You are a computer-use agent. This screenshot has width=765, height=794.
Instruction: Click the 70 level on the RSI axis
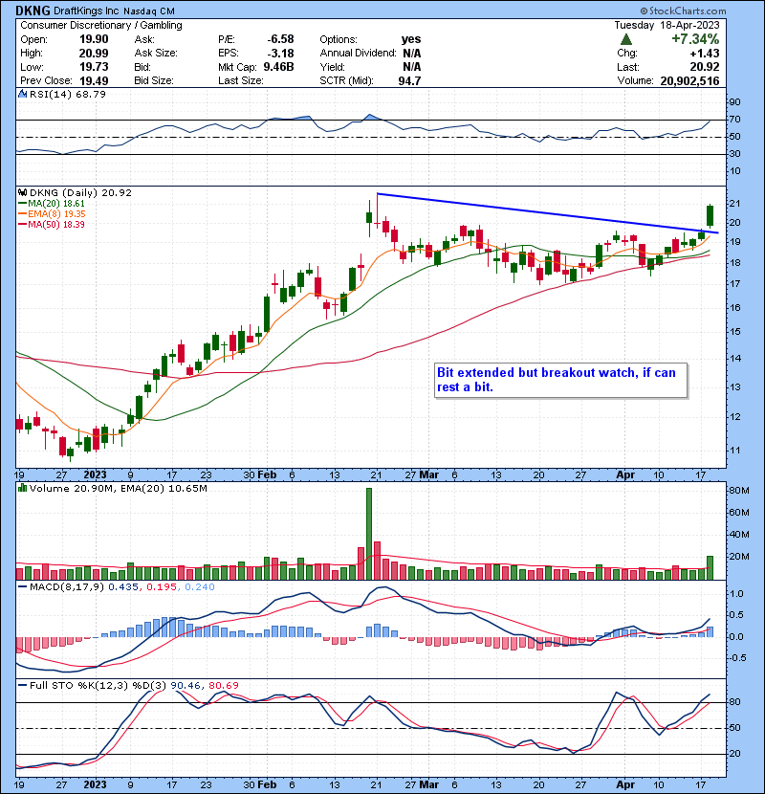click(x=734, y=120)
